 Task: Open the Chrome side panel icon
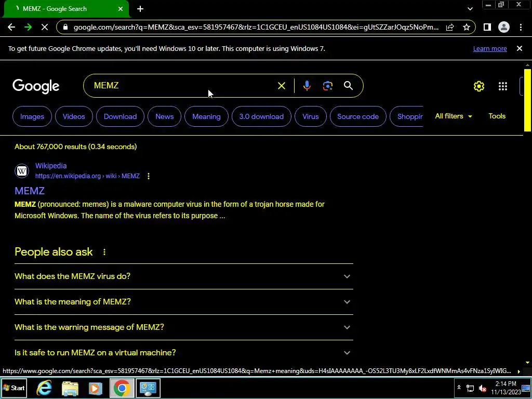[487, 27]
